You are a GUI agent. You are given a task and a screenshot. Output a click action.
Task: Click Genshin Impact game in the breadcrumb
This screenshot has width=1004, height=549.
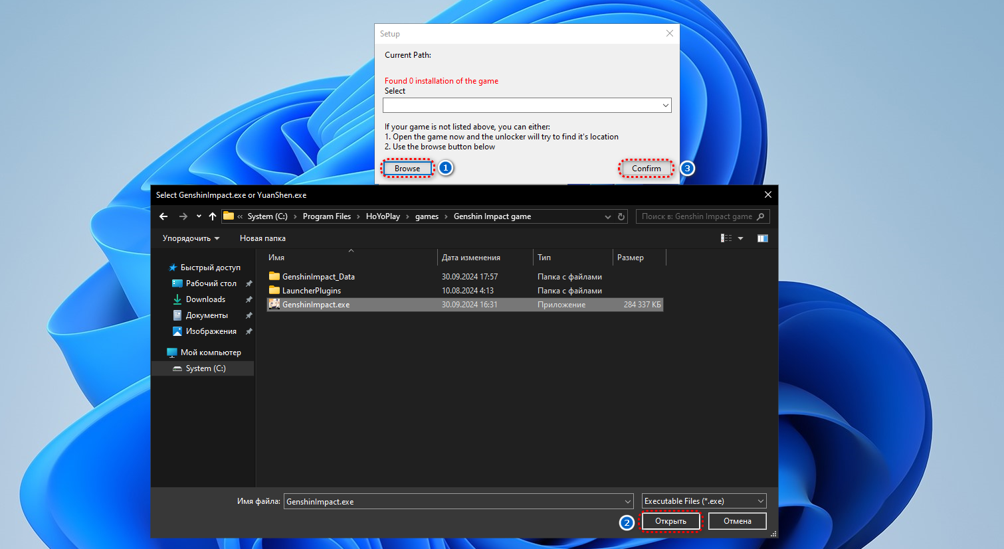(x=492, y=216)
